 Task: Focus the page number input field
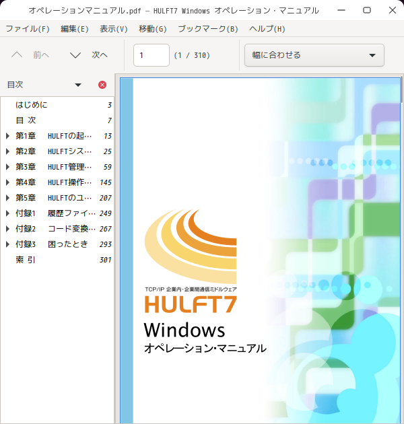pos(151,55)
